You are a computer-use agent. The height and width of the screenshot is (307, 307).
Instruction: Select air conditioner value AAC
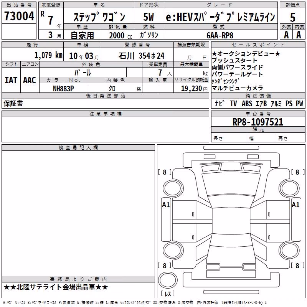point(30,80)
